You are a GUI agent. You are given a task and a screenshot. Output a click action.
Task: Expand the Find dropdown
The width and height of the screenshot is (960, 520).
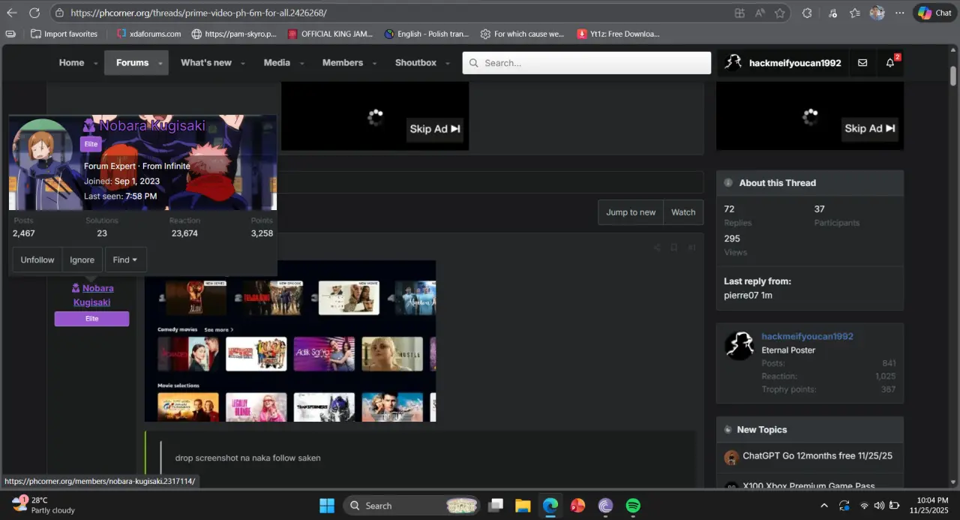(x=125, y=260)
